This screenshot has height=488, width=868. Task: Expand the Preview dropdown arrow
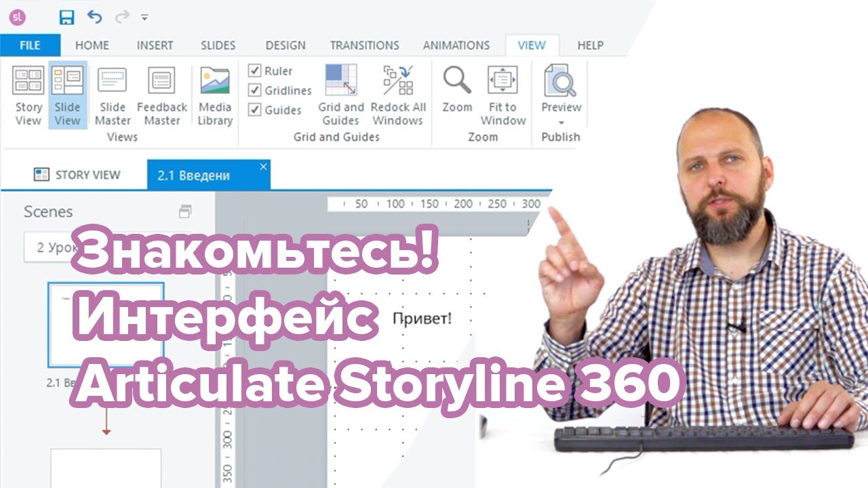[561, 123]
